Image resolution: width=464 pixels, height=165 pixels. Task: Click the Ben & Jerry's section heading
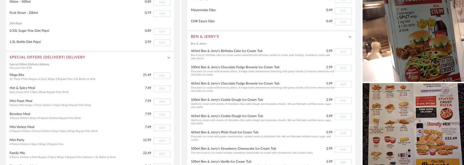tap(205, 37)
